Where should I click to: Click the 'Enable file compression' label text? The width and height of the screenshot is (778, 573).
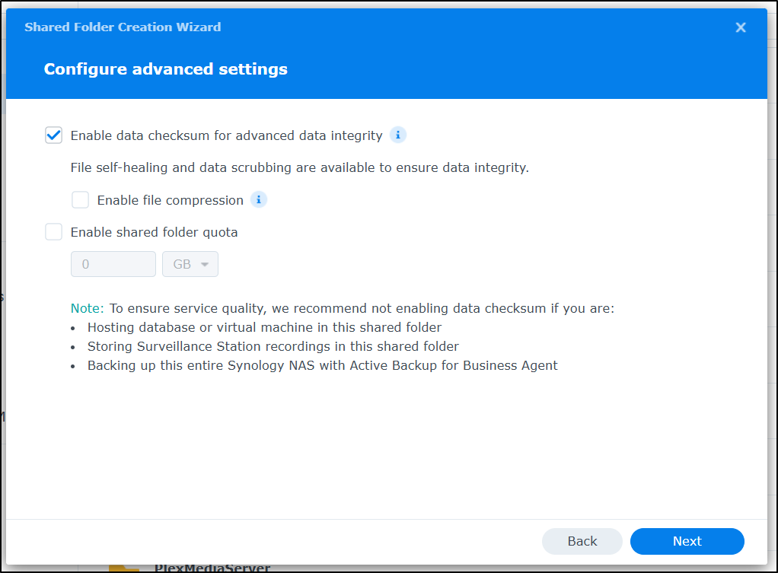[x=171, y=200]
